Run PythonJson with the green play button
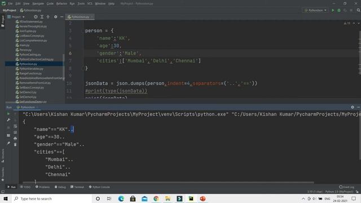 click(x=333, y=10)
